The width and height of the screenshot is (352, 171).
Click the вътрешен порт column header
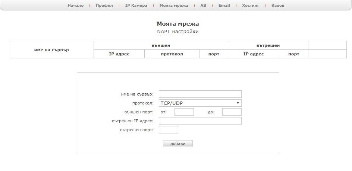coord(293,54)
